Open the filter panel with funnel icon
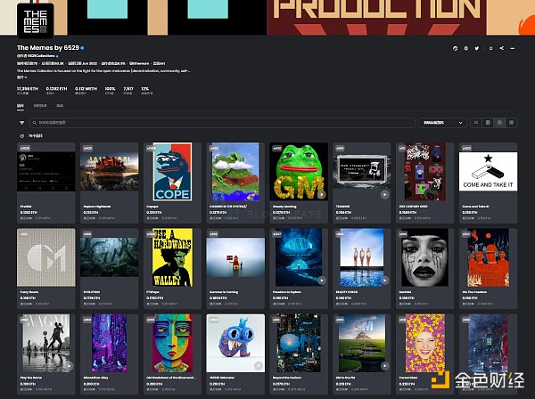 22,121
